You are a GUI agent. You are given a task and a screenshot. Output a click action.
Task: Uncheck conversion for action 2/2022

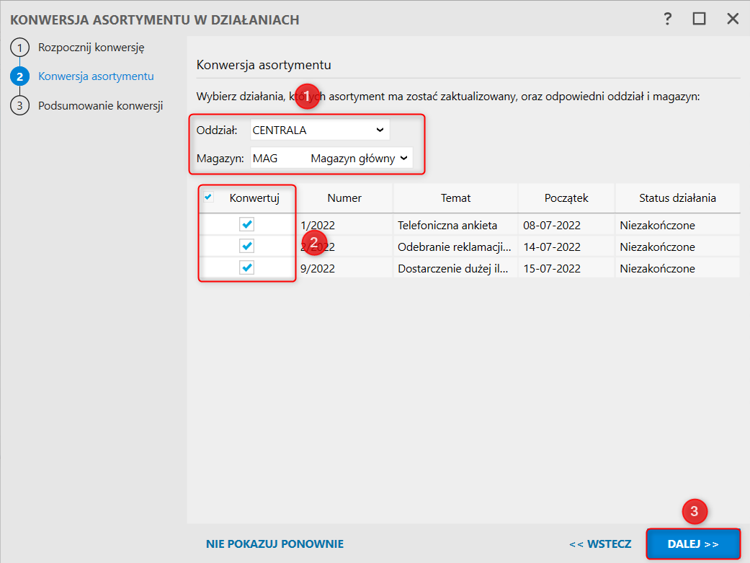click(246, 247)
